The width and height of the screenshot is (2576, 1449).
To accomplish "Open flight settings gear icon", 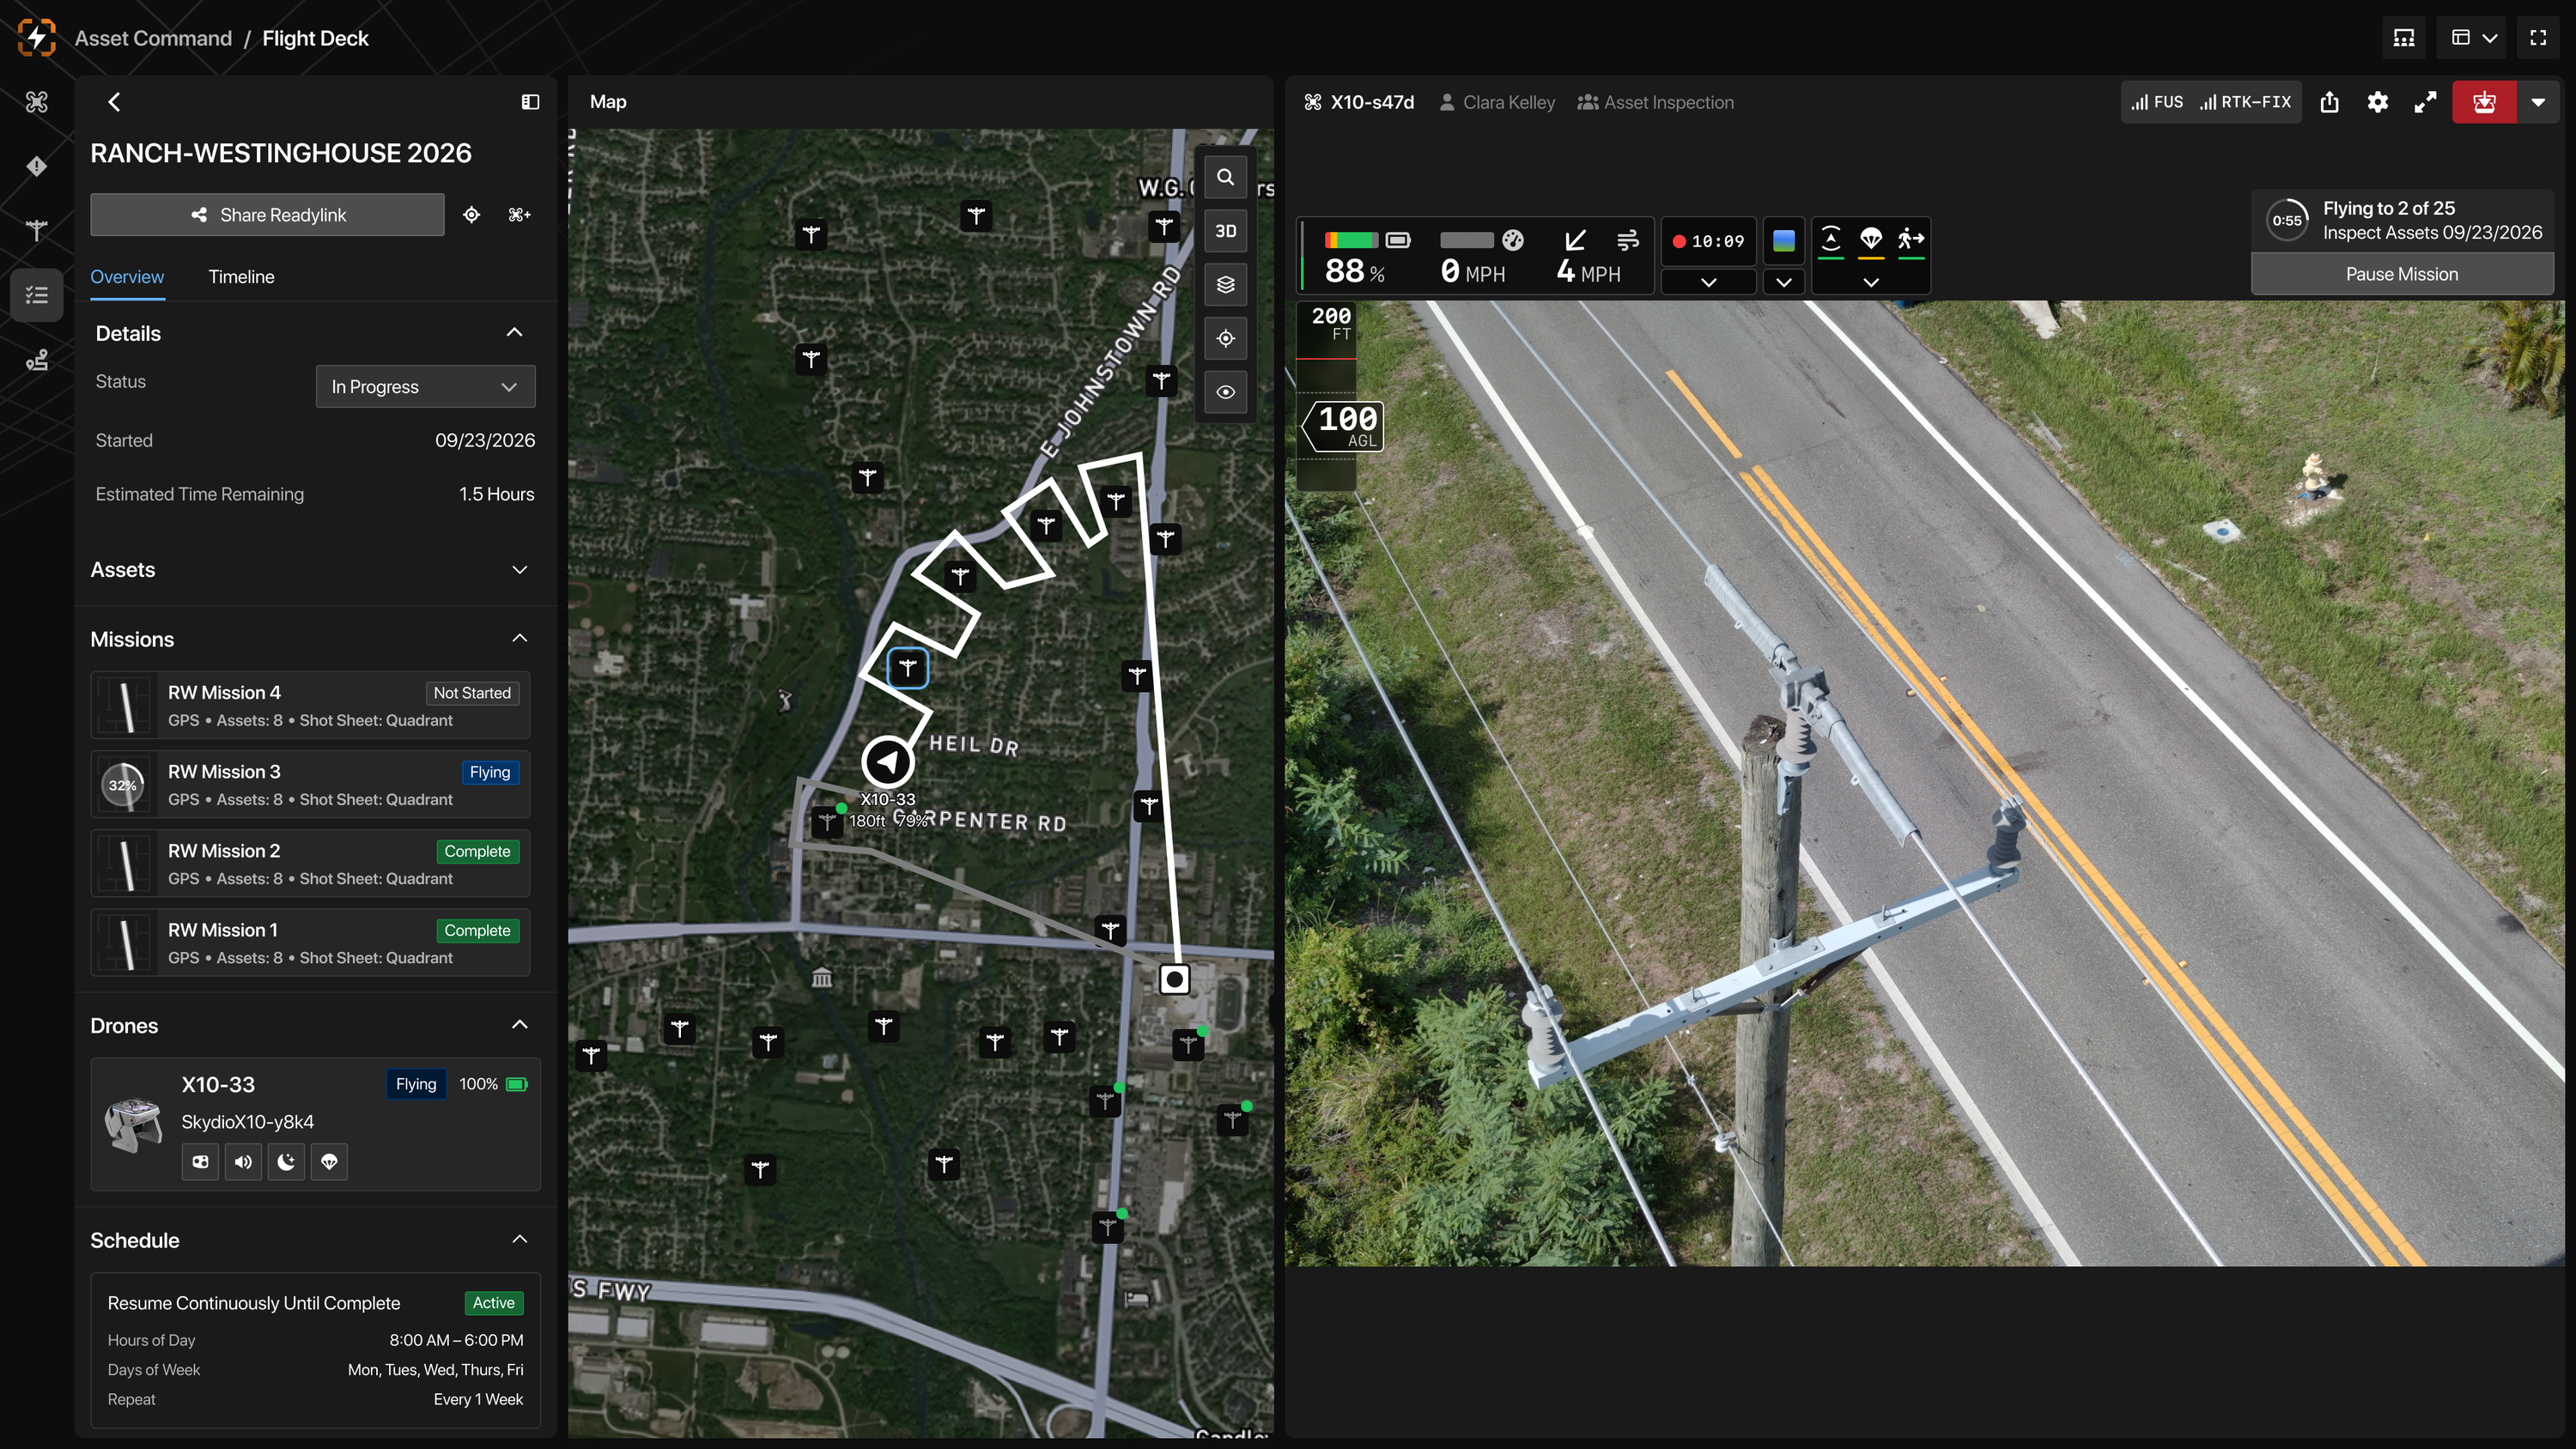I will (2377, 102).
